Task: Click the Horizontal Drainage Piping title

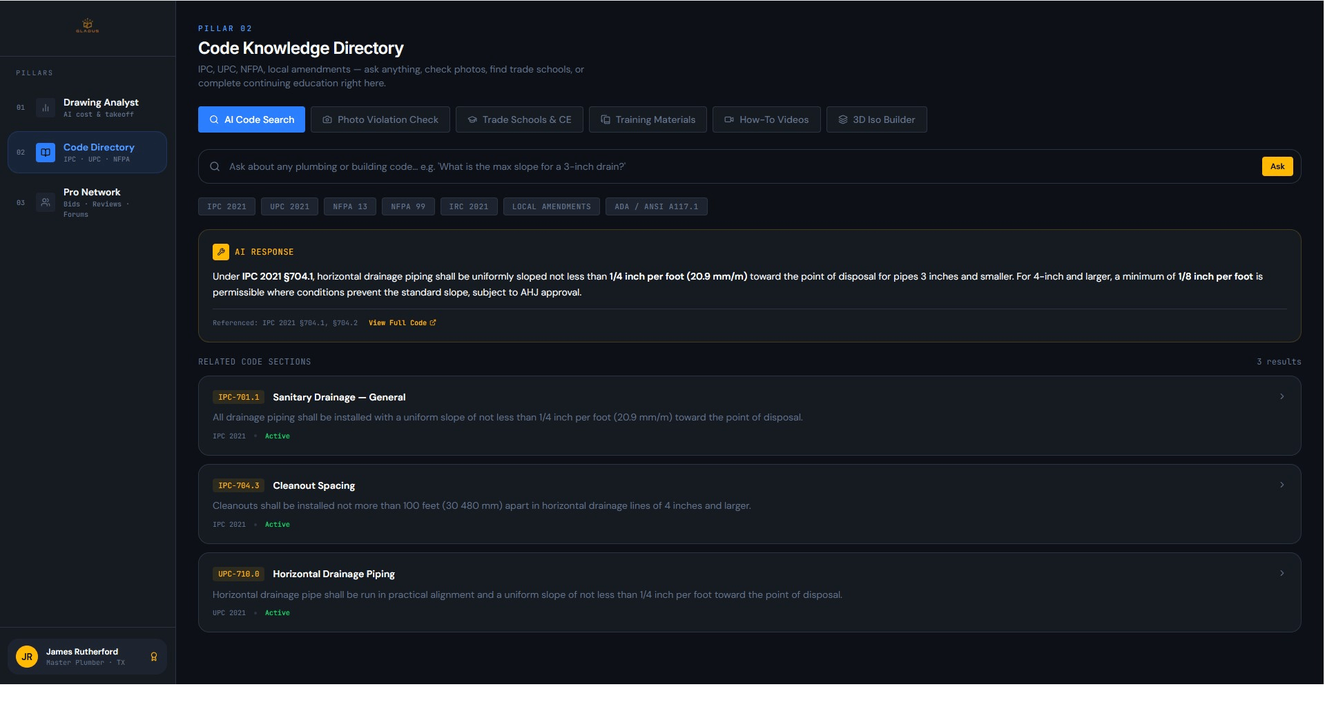Action: pyautogui.click(x=333, y=574)
